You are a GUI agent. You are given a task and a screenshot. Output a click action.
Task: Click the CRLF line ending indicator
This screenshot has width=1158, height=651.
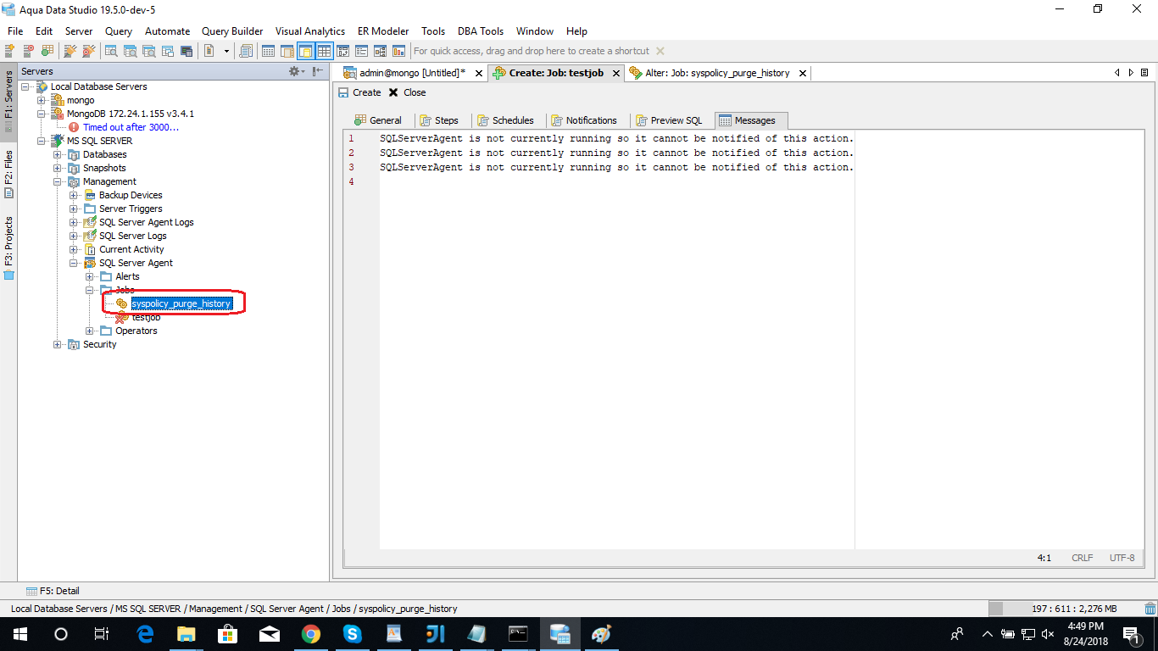click(1083, 558)
